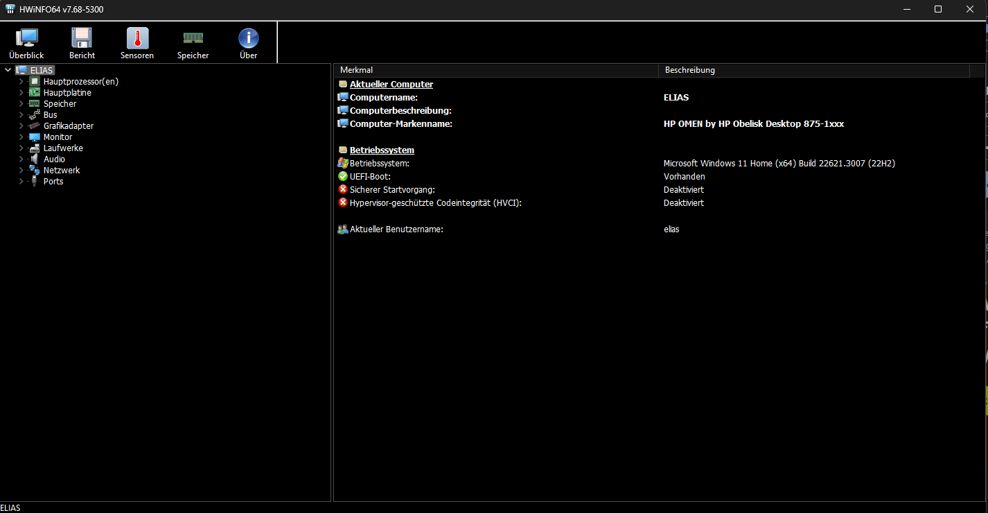
Task: Click Deaktiviert value for Sicherer Startvorgang
Action: point(684,189)
